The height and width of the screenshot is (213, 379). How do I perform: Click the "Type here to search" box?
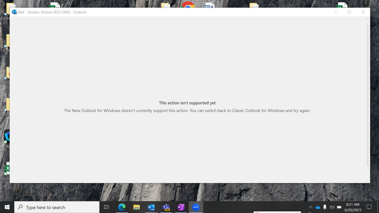[x=57, y=207]
